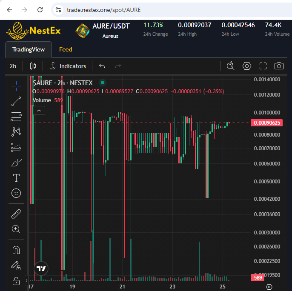Select the ruler measure tool
The width and height of the screenshot is (292, 291).
[x=16, y=214]
